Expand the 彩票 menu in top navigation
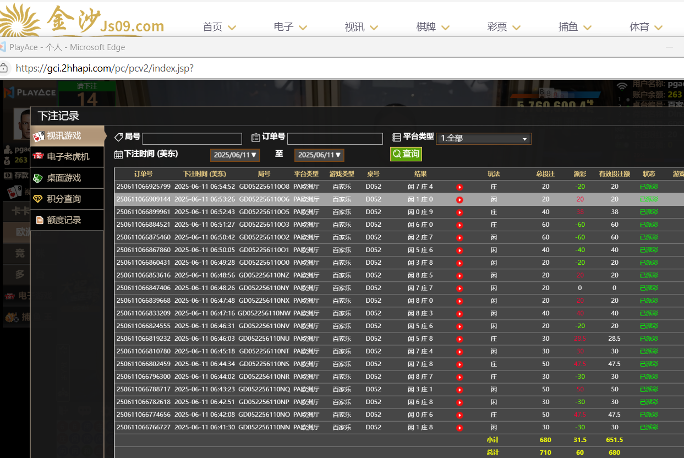Screen dimensions: 684x458 [x=504, y=27]
